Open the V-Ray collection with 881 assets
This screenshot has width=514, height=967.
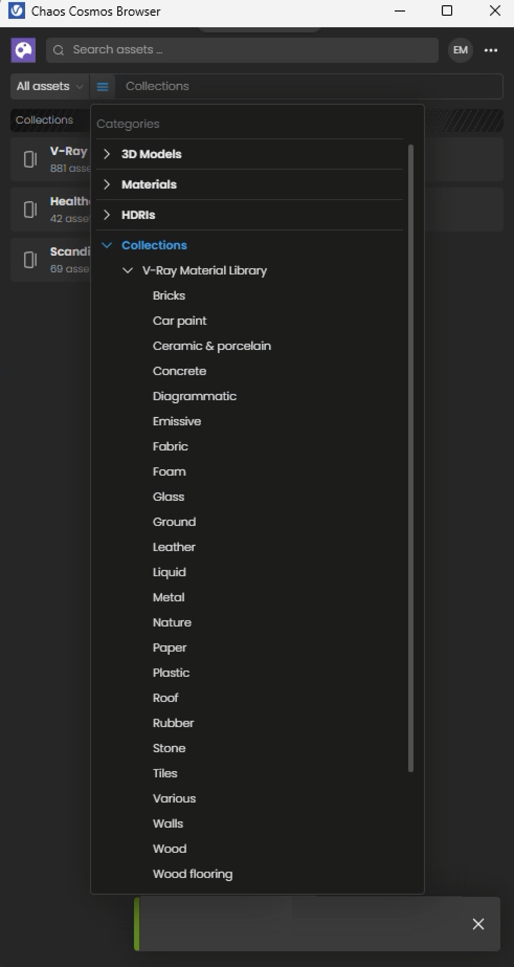tap(51, 159)
